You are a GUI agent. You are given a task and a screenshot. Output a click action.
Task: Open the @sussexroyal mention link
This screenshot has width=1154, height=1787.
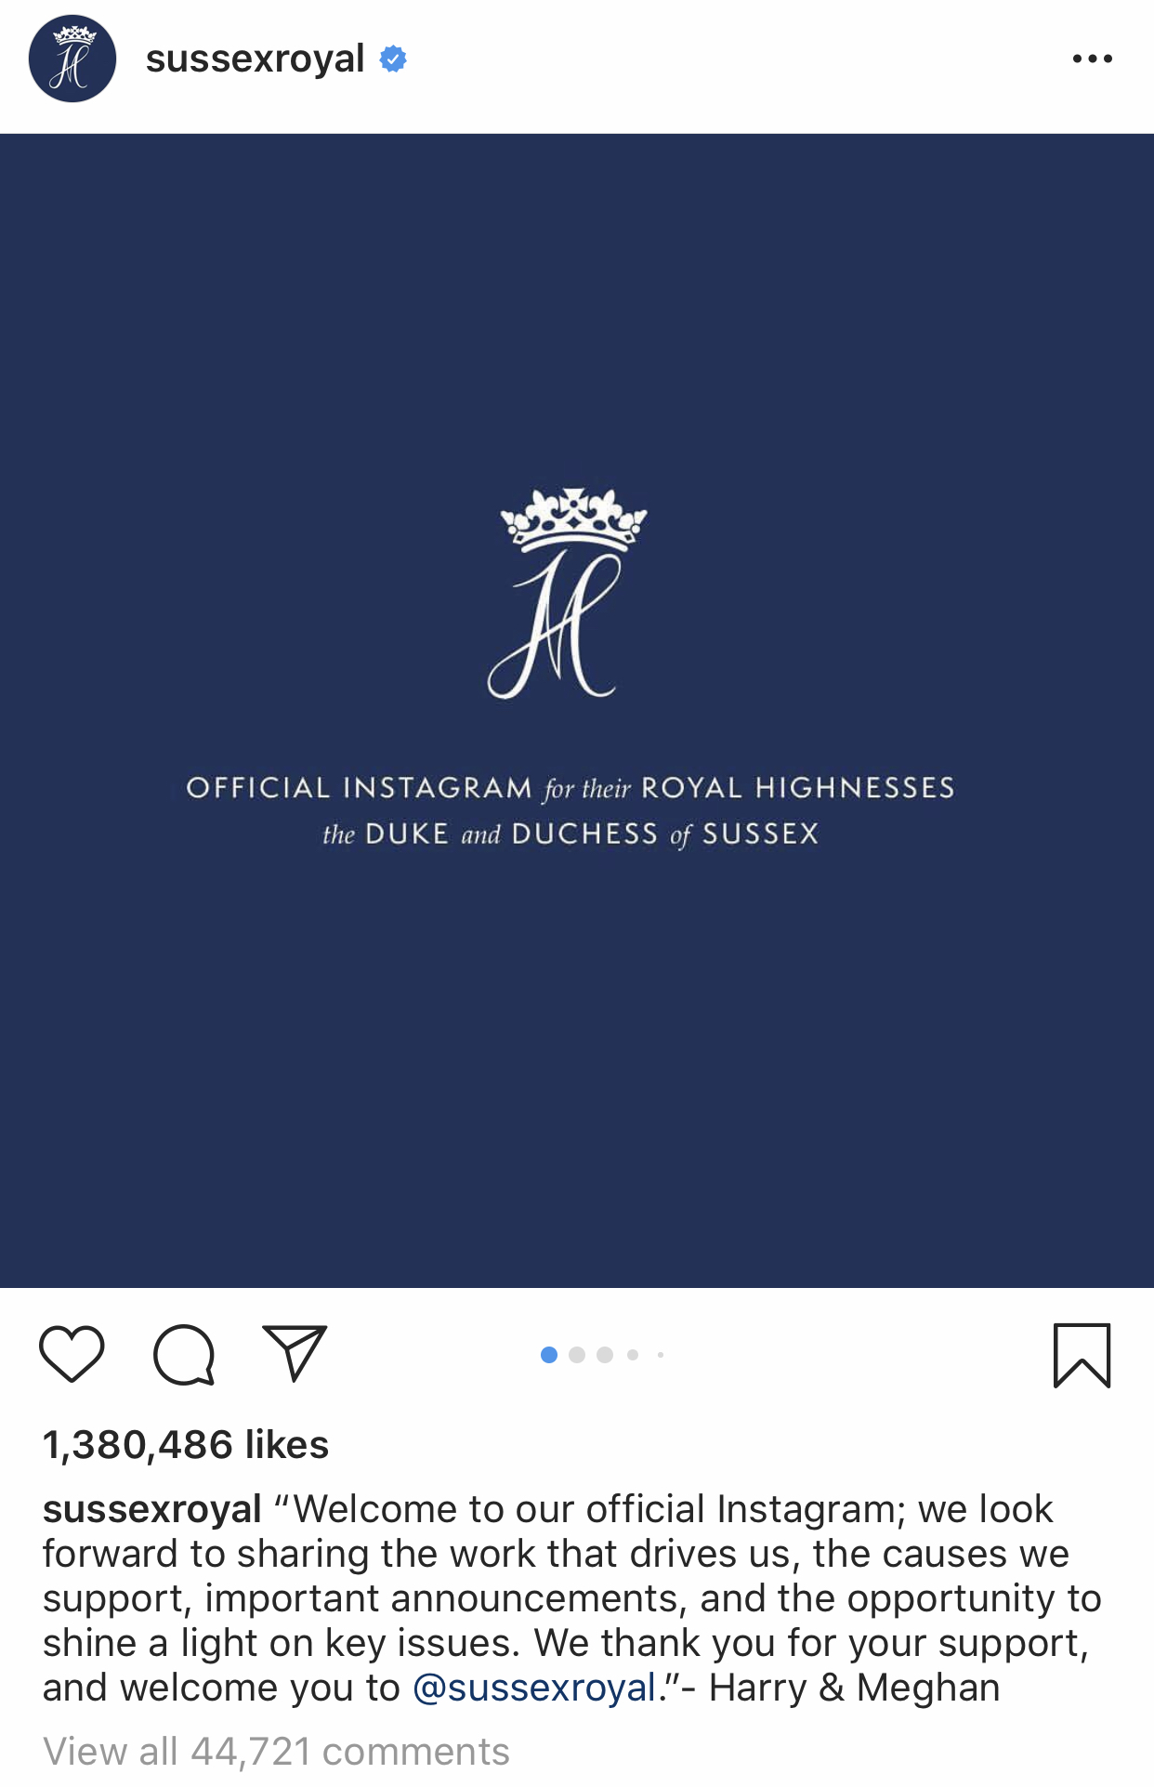coord(534,1687)
